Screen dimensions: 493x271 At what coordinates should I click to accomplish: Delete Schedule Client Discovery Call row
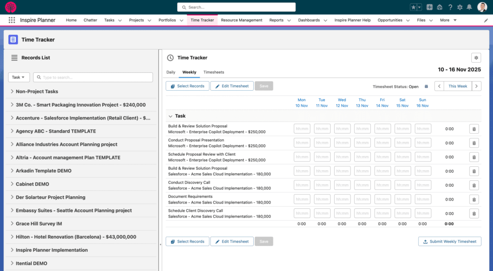tap(474, 214)
